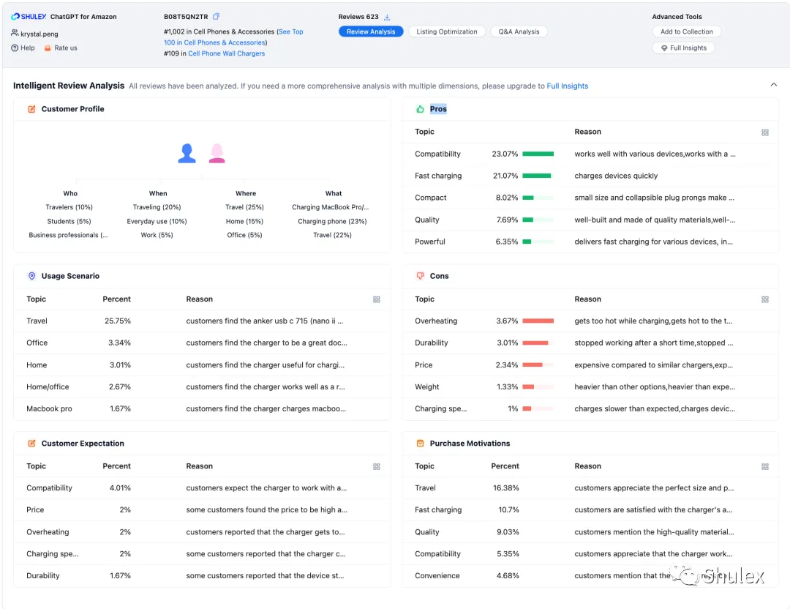Click the pink female avatar in Customer Profile

(217, 153)
